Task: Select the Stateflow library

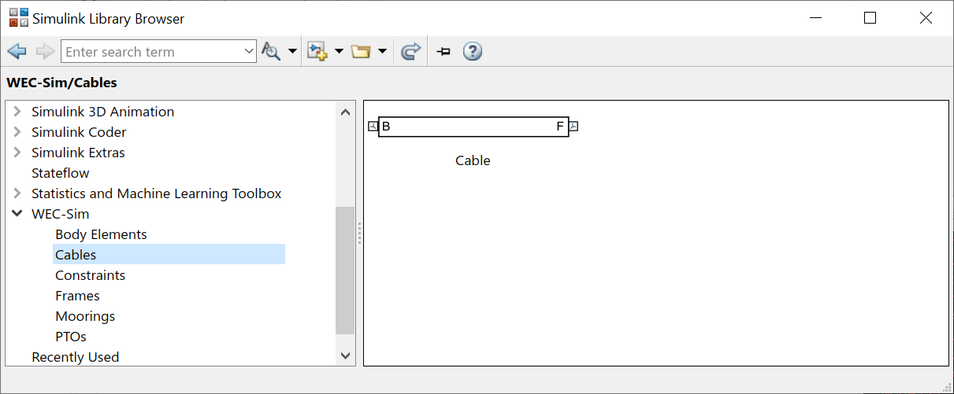Action: (x=61, y=173)
